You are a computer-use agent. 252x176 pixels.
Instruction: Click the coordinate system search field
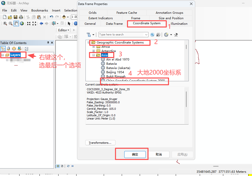point(121,34)
